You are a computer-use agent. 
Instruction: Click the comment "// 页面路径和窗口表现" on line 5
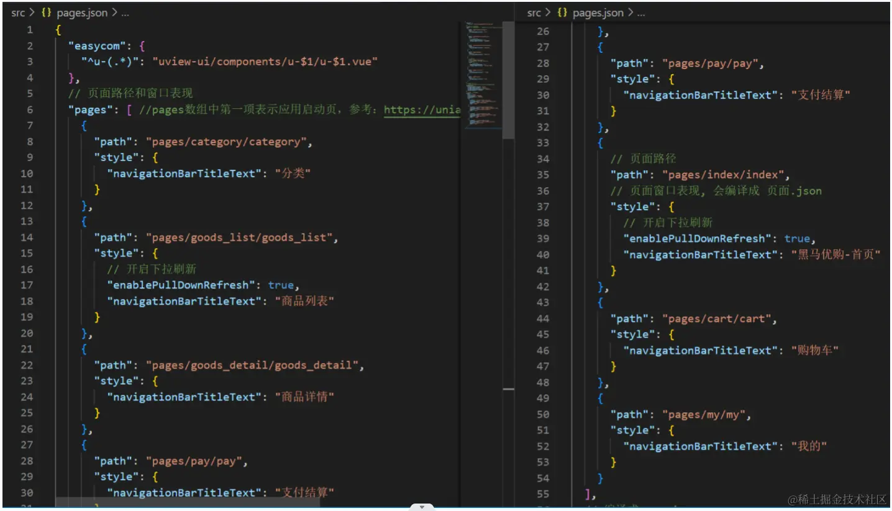click(x=130, y=93)
